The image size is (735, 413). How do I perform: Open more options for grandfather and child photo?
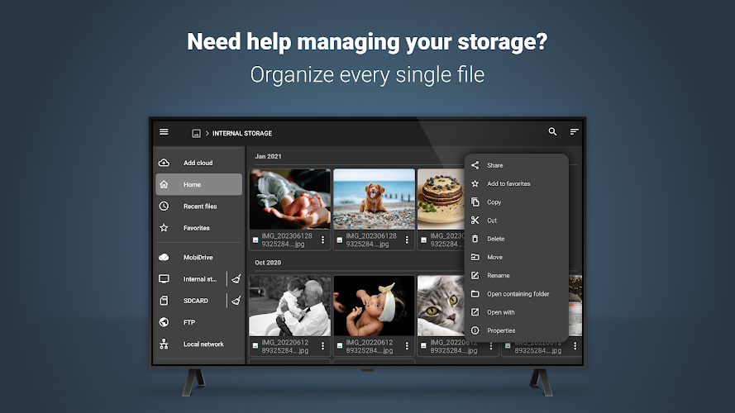pyautogui.click(x=322, y=346)
